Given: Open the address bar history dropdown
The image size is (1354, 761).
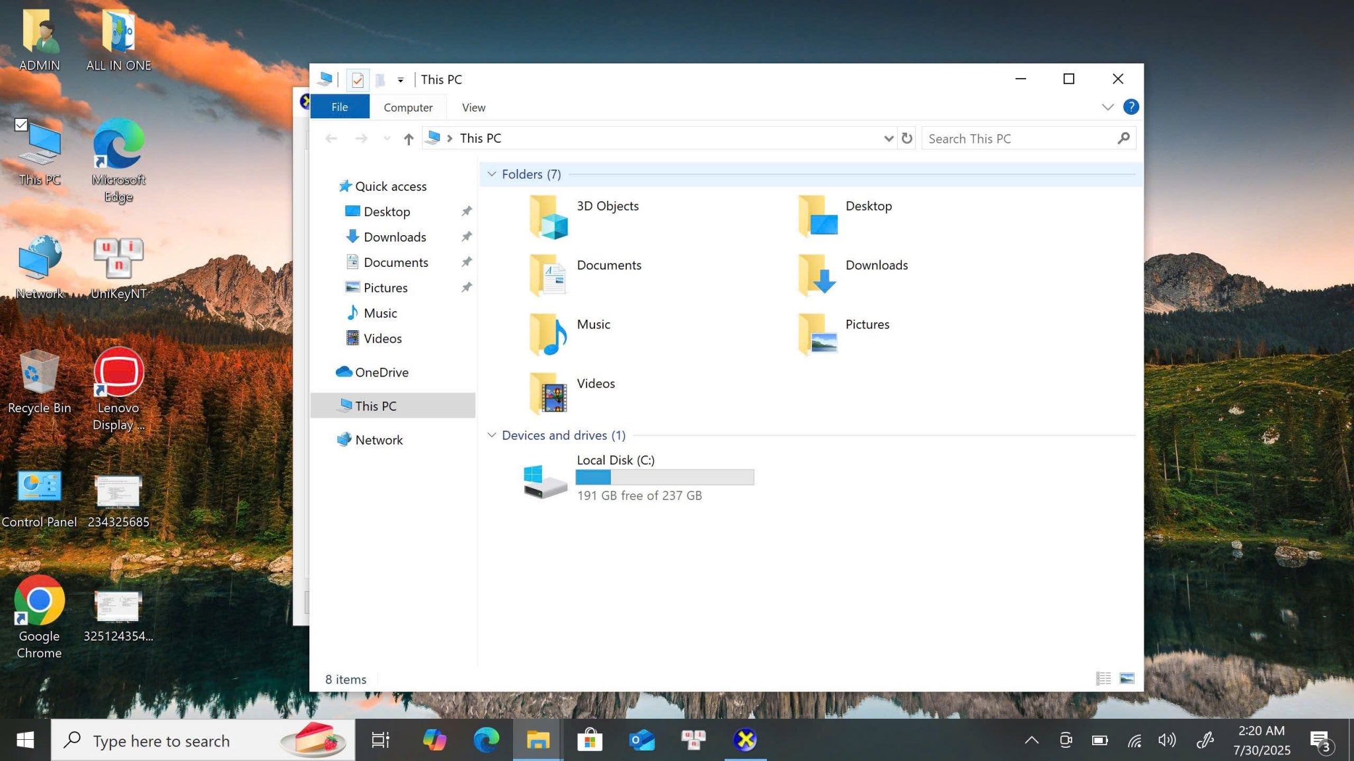Looking at the screenshot, I should point(888,139).
